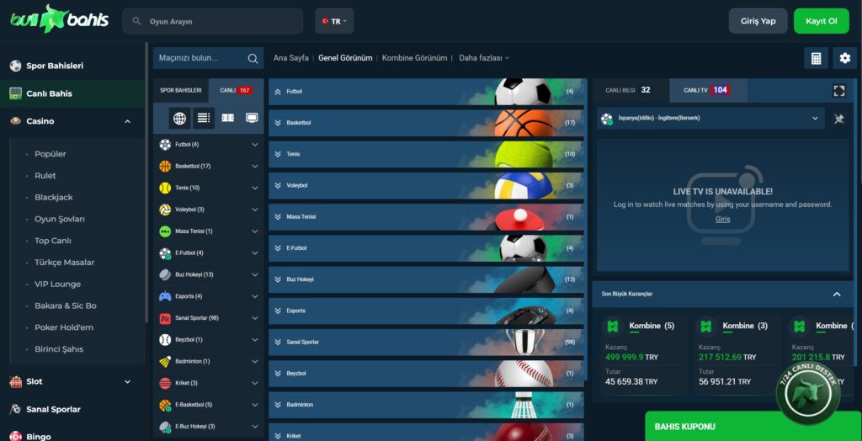Open the settings gear icon
The image size is (862, 441).
844,58
